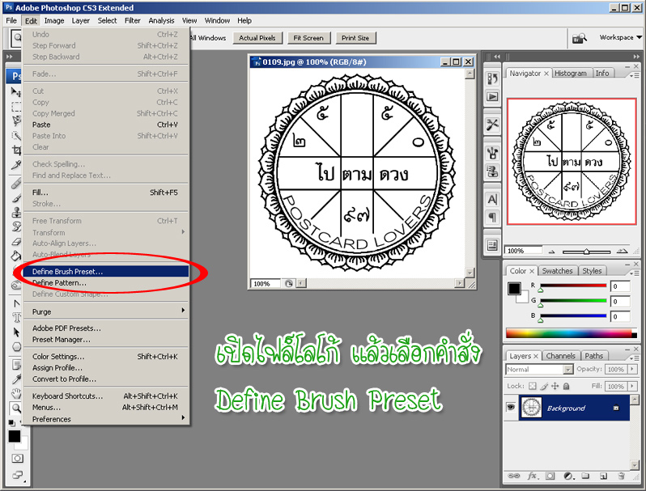
Task: Click the Navigator zoom slider
Action: (x=586, y=251)
